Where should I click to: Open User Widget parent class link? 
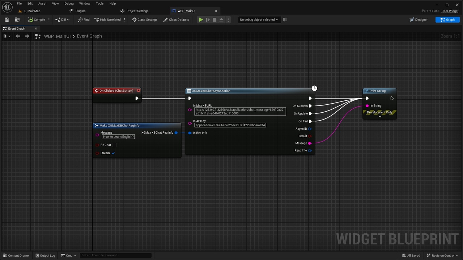click(x=450, y=11)
